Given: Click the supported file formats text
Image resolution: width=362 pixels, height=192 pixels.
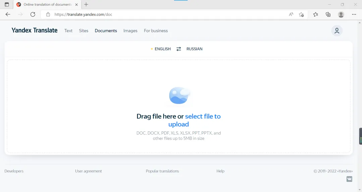Looking at the screenshot, I should [x=178, y=136].
